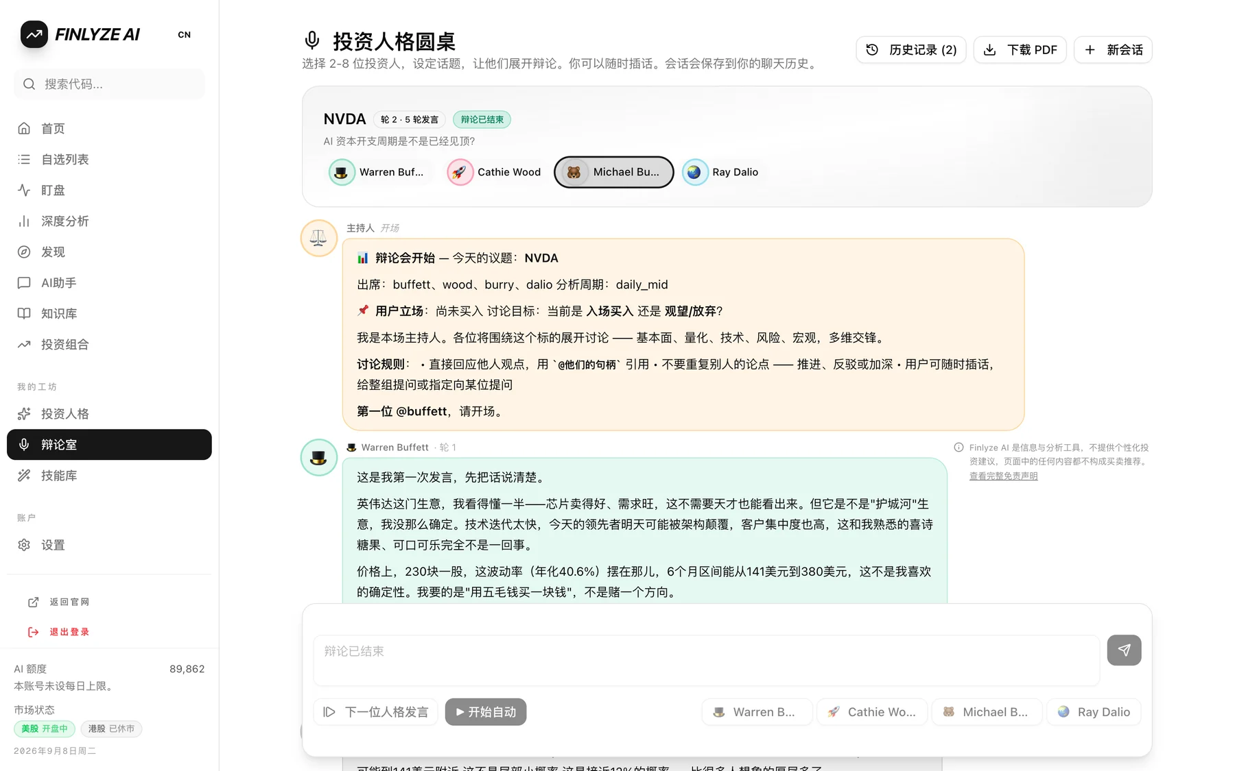This screenshot has width=1235, height=771.
Task: Click 开始自动 play button
Action: [486, 712]
